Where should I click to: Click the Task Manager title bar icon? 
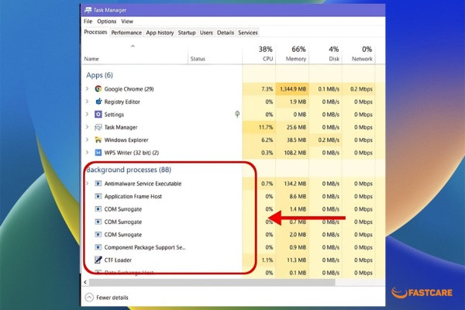[x=88, y=10]
